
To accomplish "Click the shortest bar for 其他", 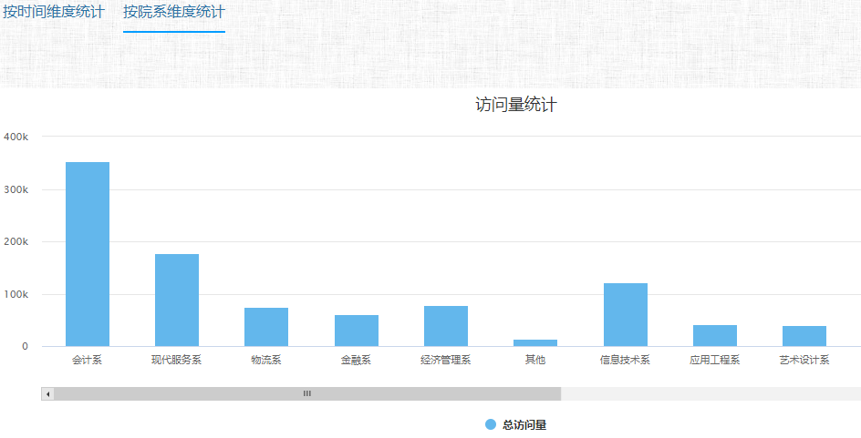I will [x=535, y=342].
